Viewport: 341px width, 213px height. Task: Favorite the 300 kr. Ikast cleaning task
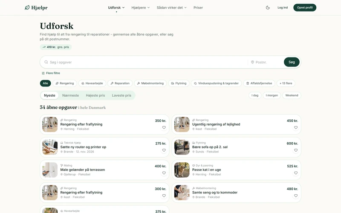(164, 196)
